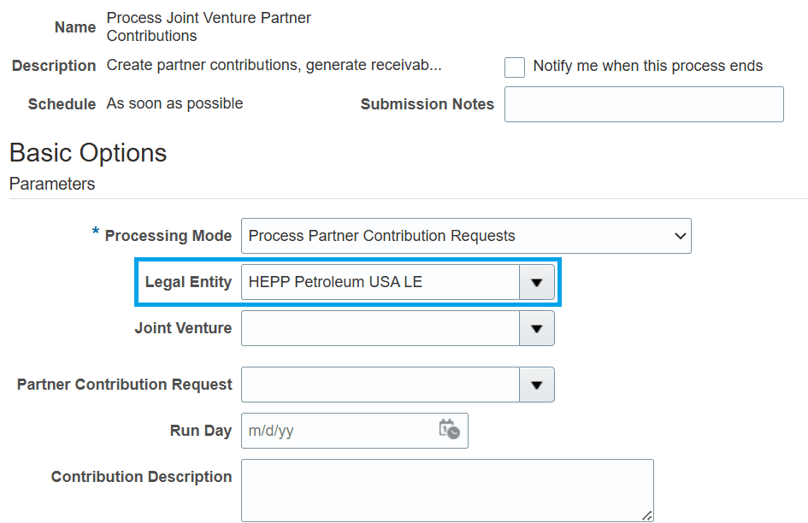Open the Run Day calendar picker icon
This screenshot has height=523, width=808.
coord(449,429)
